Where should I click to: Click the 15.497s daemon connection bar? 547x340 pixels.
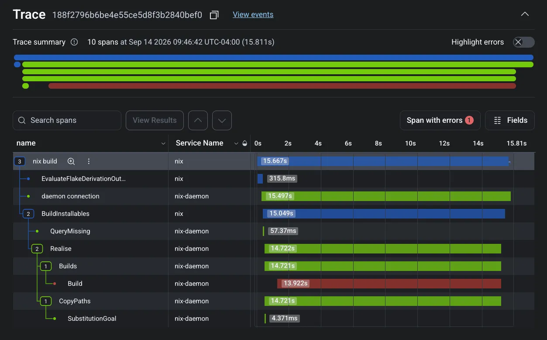tap(386, 196)
